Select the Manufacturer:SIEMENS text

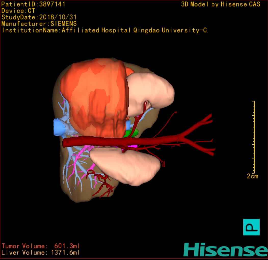tap(39, 24)
